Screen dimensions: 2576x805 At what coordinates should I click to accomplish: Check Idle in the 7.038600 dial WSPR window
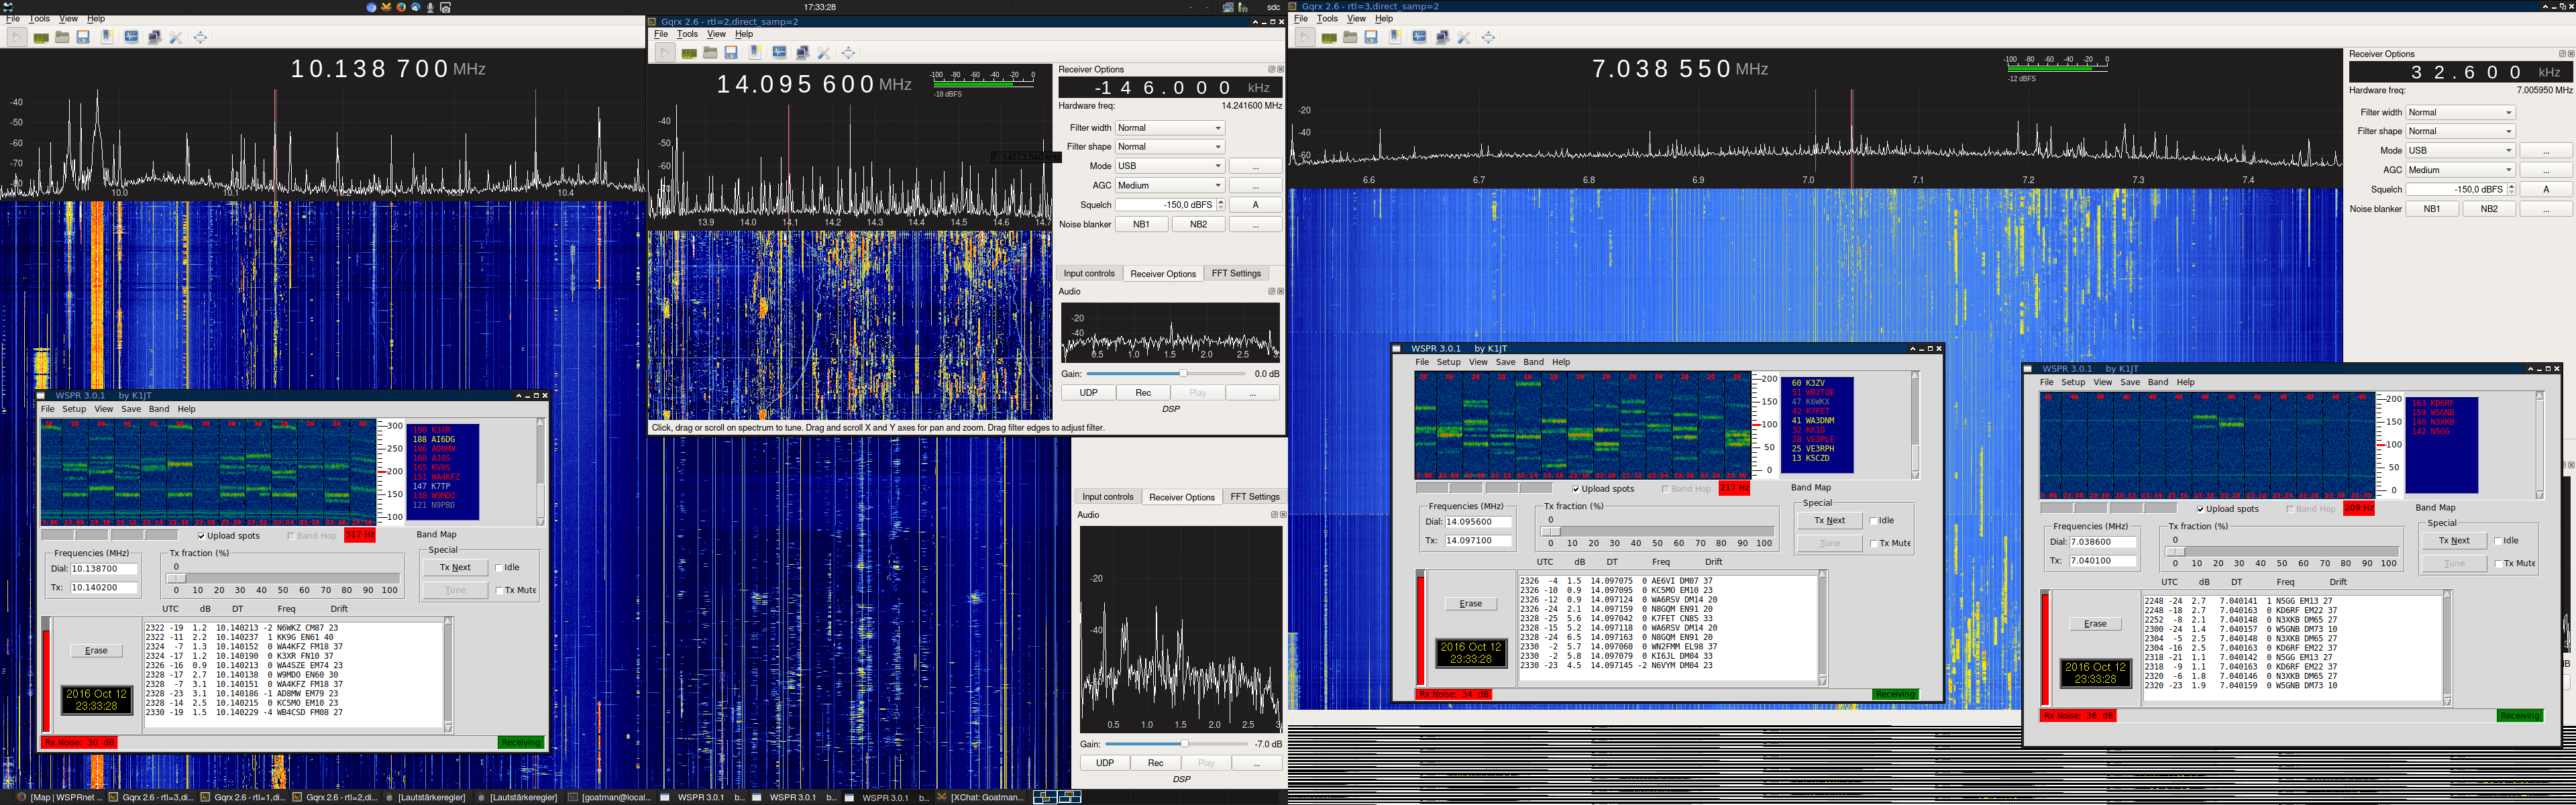pyautogui.click(x=2498, y=541)
